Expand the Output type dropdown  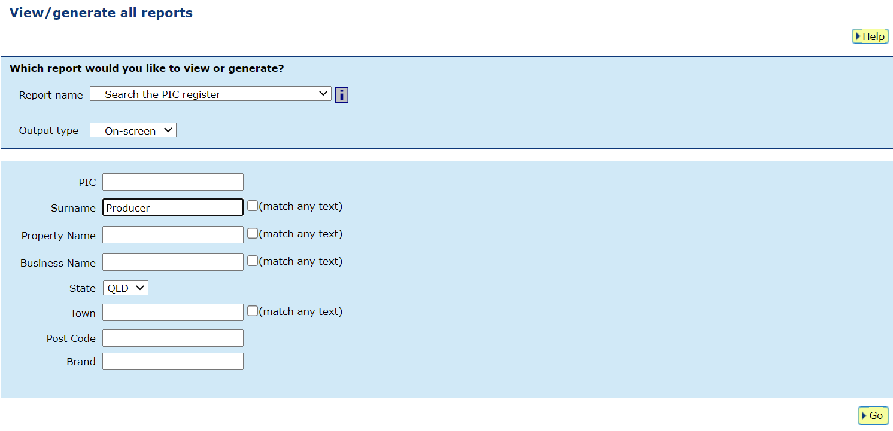[x=133, y=130]
